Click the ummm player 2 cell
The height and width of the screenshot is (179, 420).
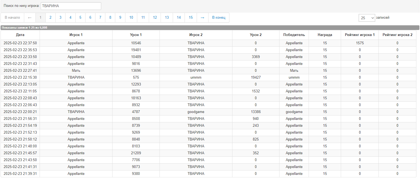pos(196,78)
